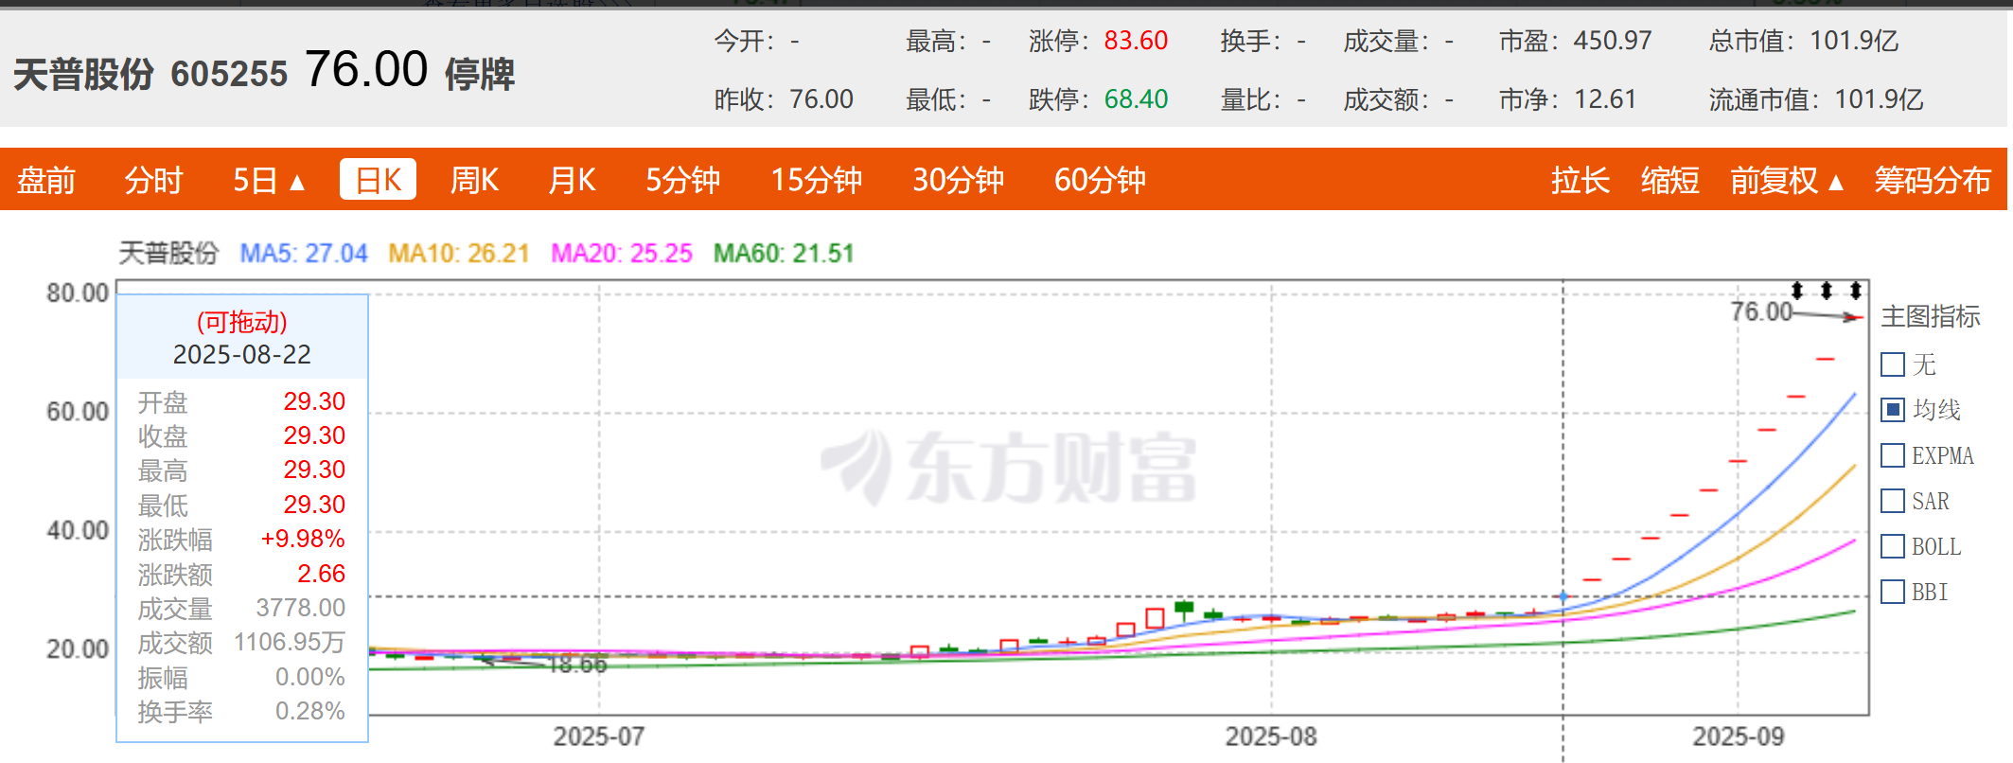Click the 市净 value 12.61

click(1605, 99)
